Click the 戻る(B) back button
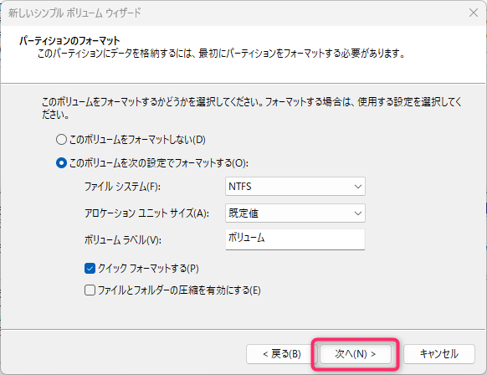487x375 pixels. pos(281,354)
